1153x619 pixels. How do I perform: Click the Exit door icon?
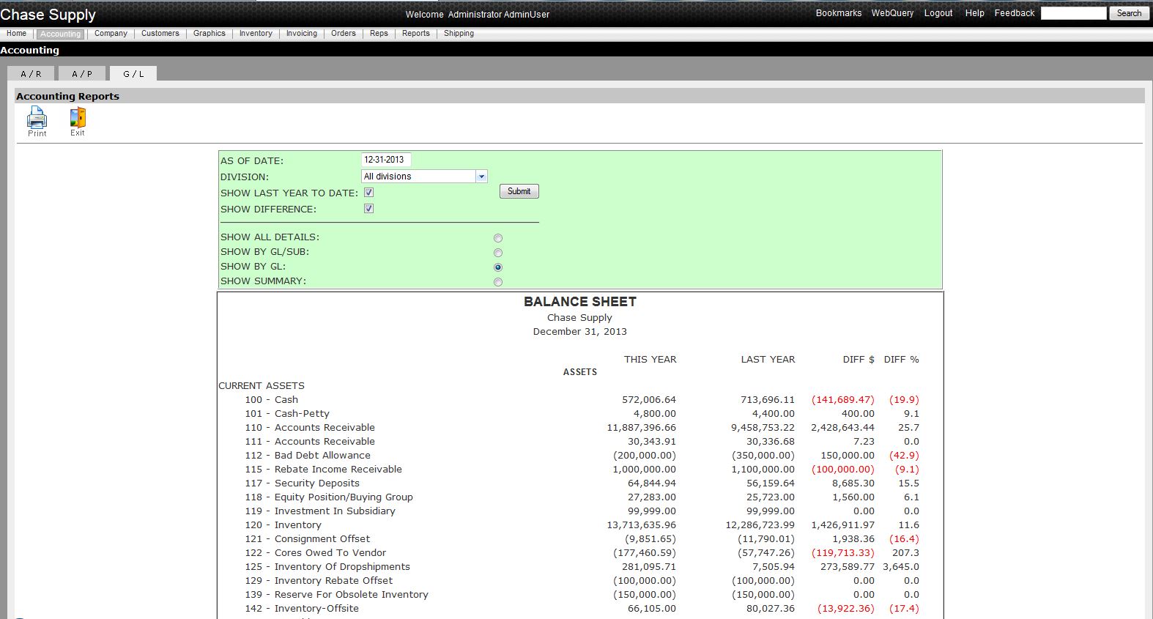(78, 118)
